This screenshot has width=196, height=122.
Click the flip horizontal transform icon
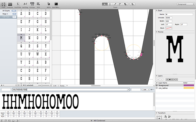click(165, 116)
